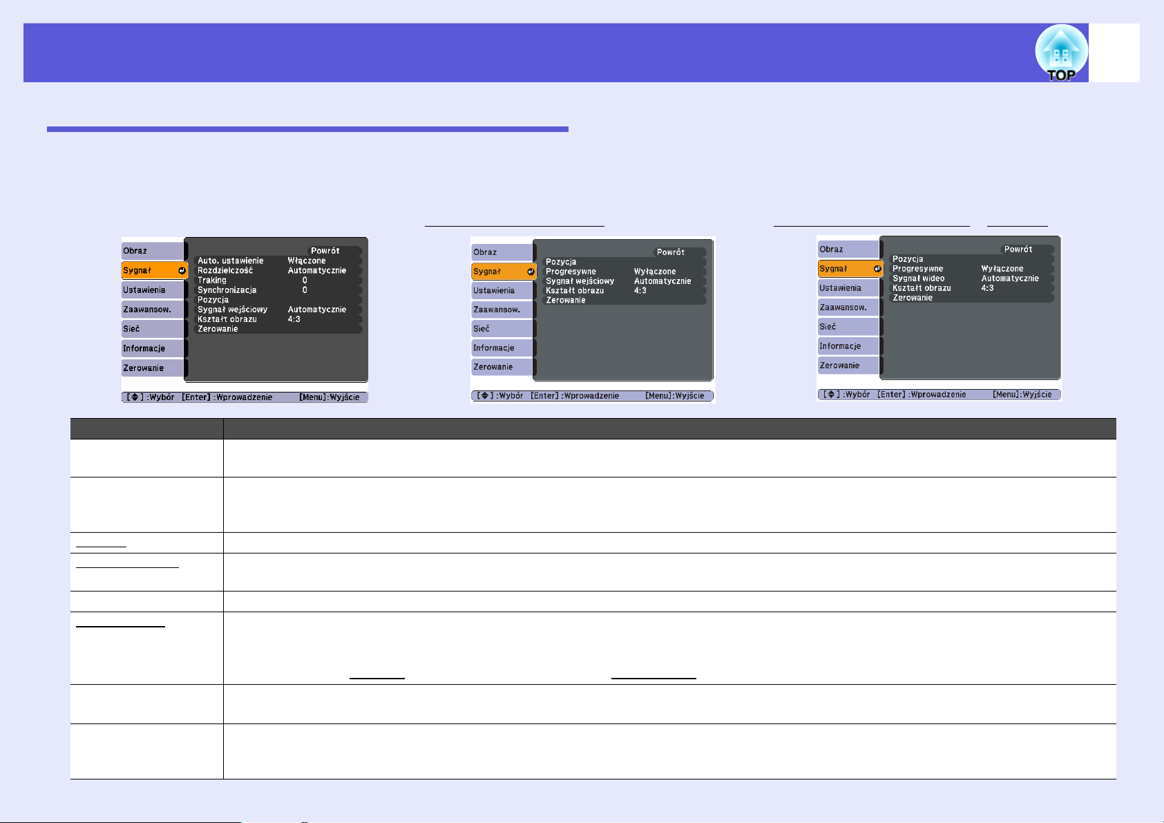
Task: Select Kształt obrazu in the left screenshot
Action: click(x=278, y=319)
